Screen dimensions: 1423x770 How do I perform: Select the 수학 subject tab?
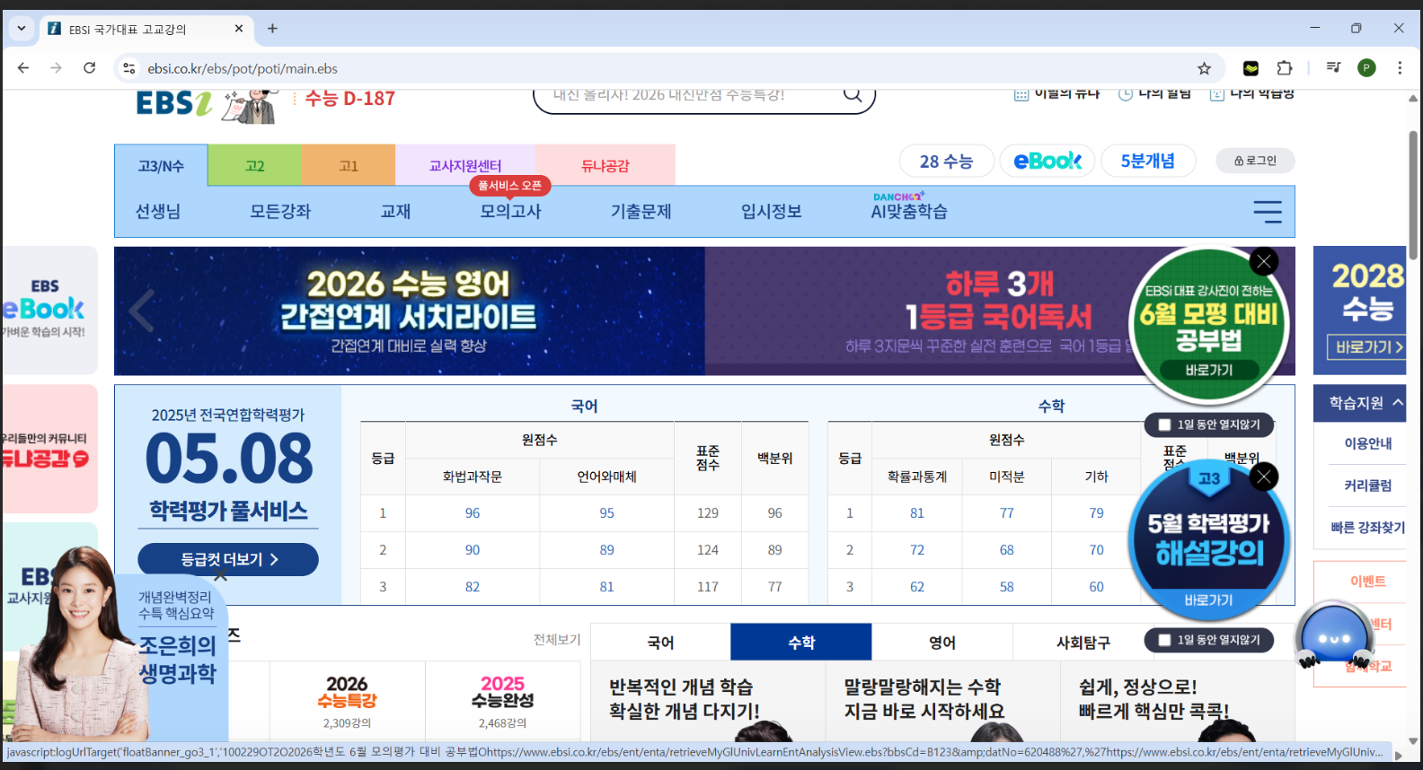801,643
